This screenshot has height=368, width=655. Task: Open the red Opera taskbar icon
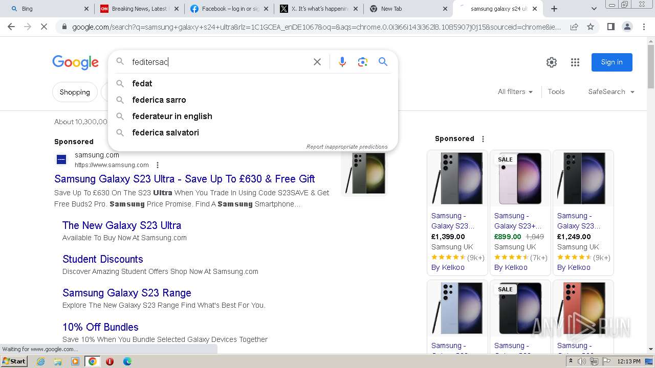tap(110, 361)
